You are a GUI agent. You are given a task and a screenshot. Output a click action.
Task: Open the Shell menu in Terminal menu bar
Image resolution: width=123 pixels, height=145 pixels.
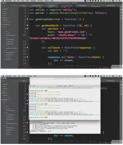(15, 76)
